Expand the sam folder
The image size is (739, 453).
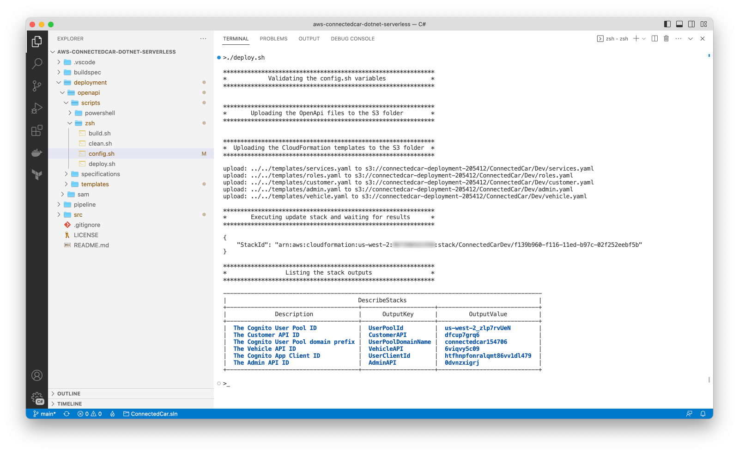(131, 194)
